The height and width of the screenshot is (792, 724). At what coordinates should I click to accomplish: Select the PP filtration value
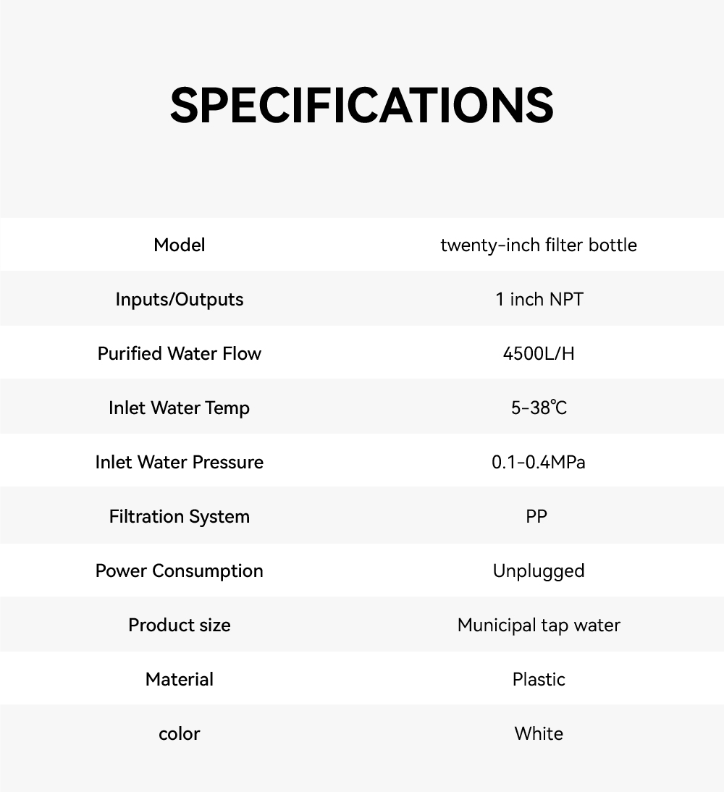536,516
